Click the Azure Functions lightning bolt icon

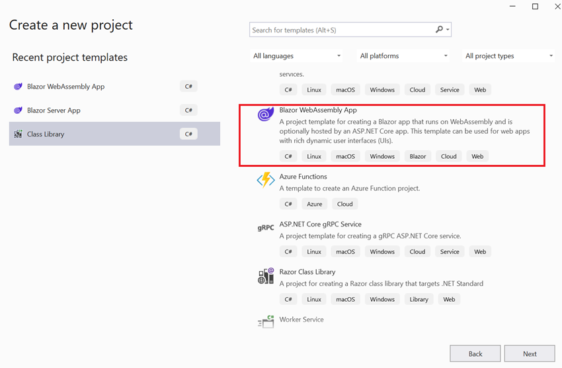coord(266,180)
